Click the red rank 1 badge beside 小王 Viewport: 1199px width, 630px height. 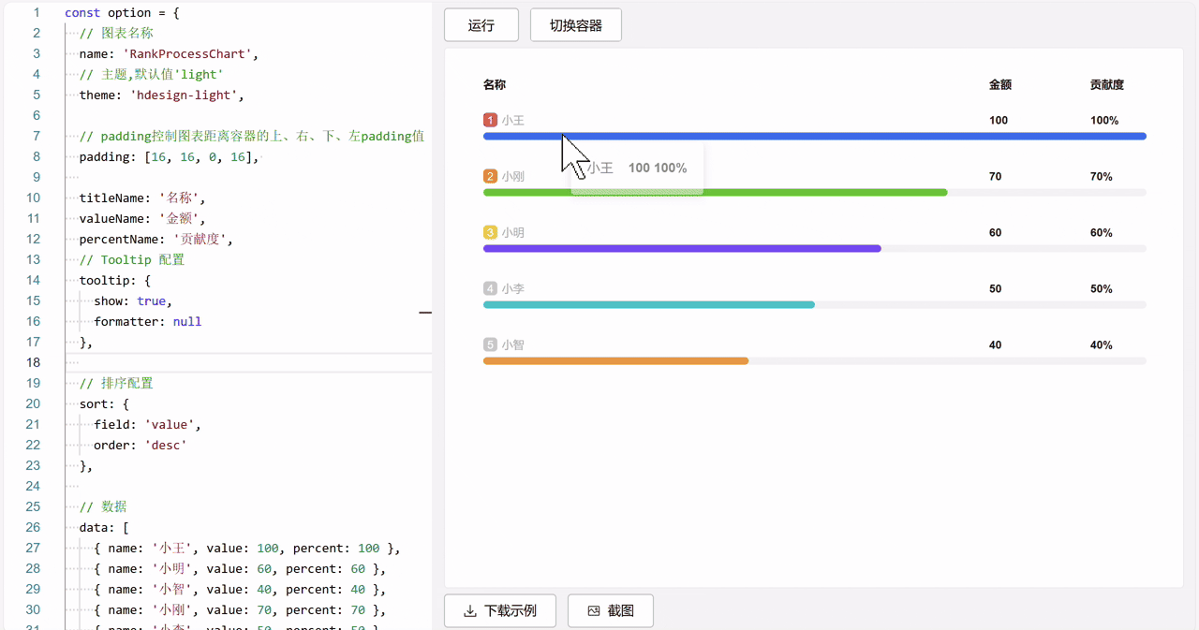pos(488,120)
